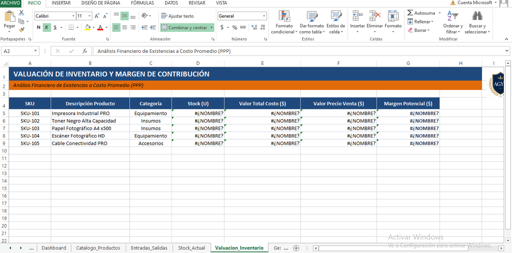
Task: Increase font size with the larger A icon
Action: [x=97, y=16]
